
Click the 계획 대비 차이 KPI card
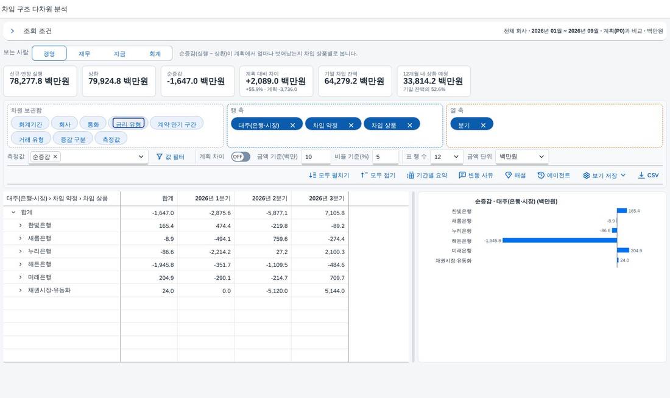tap(276, 81)
